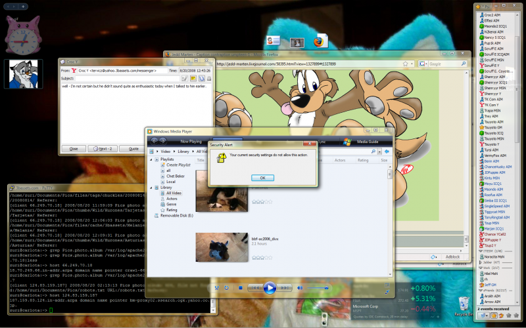
Task: Toggle shuffle in Media Player controls
Action: click(x=216, y=288)
